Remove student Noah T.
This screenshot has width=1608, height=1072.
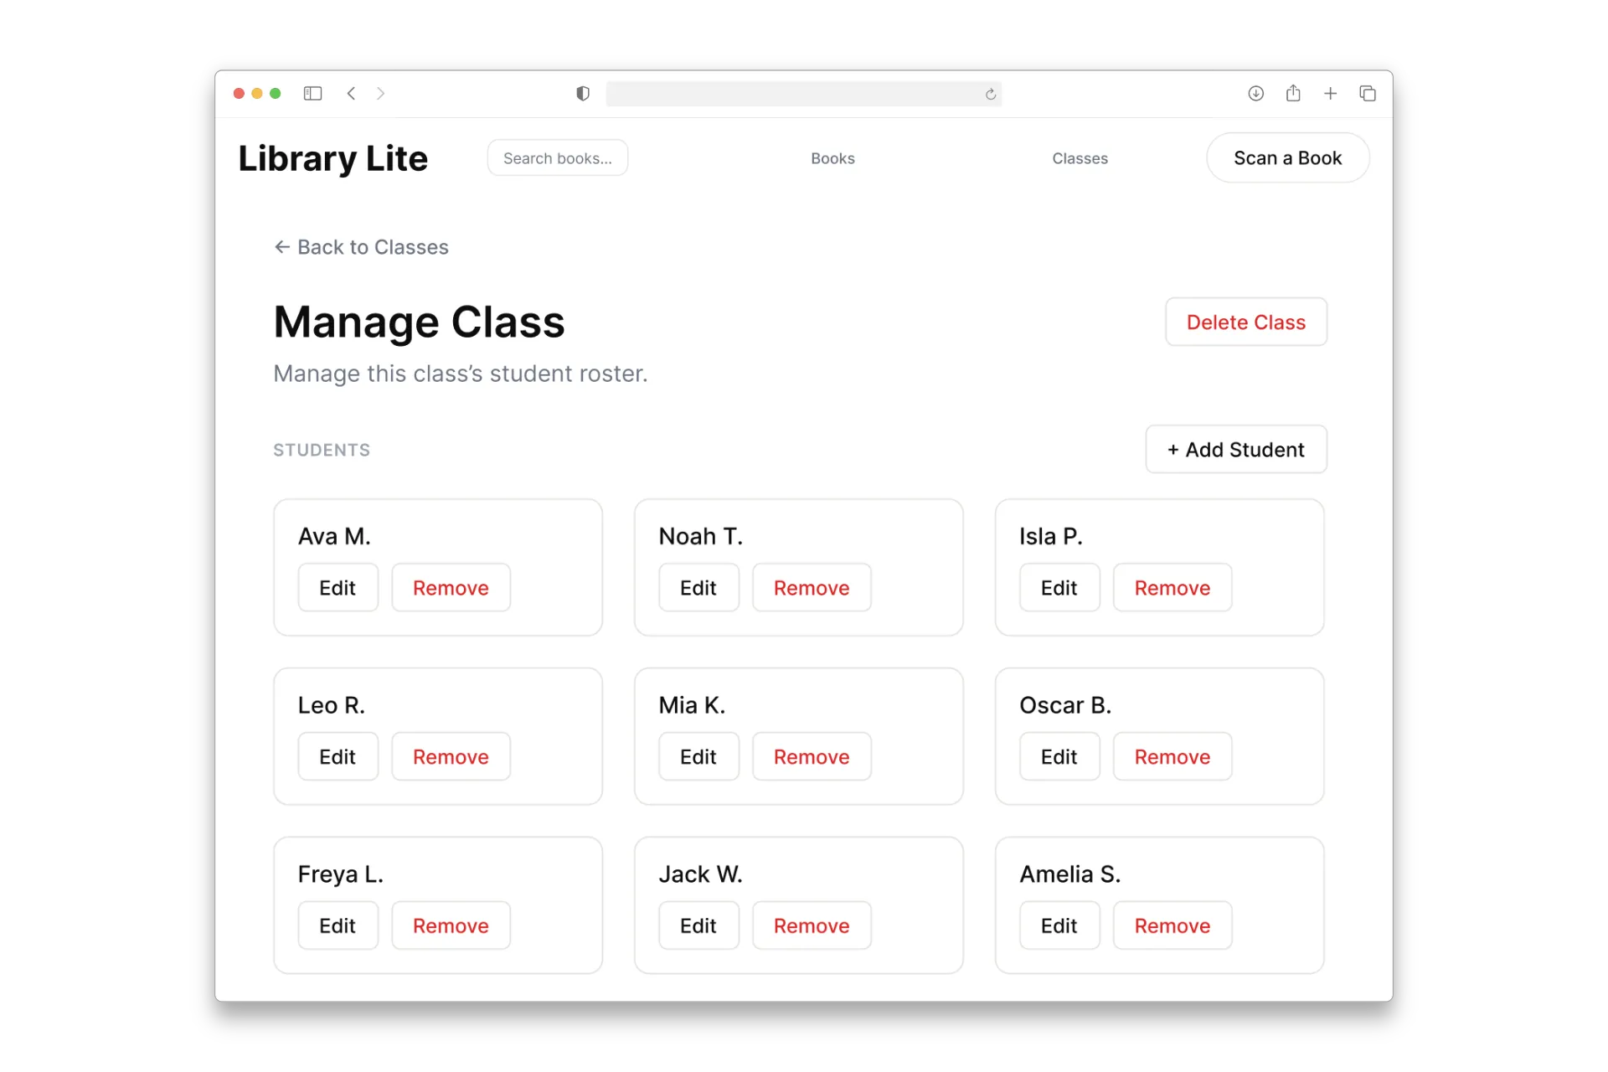coord(812,588)
